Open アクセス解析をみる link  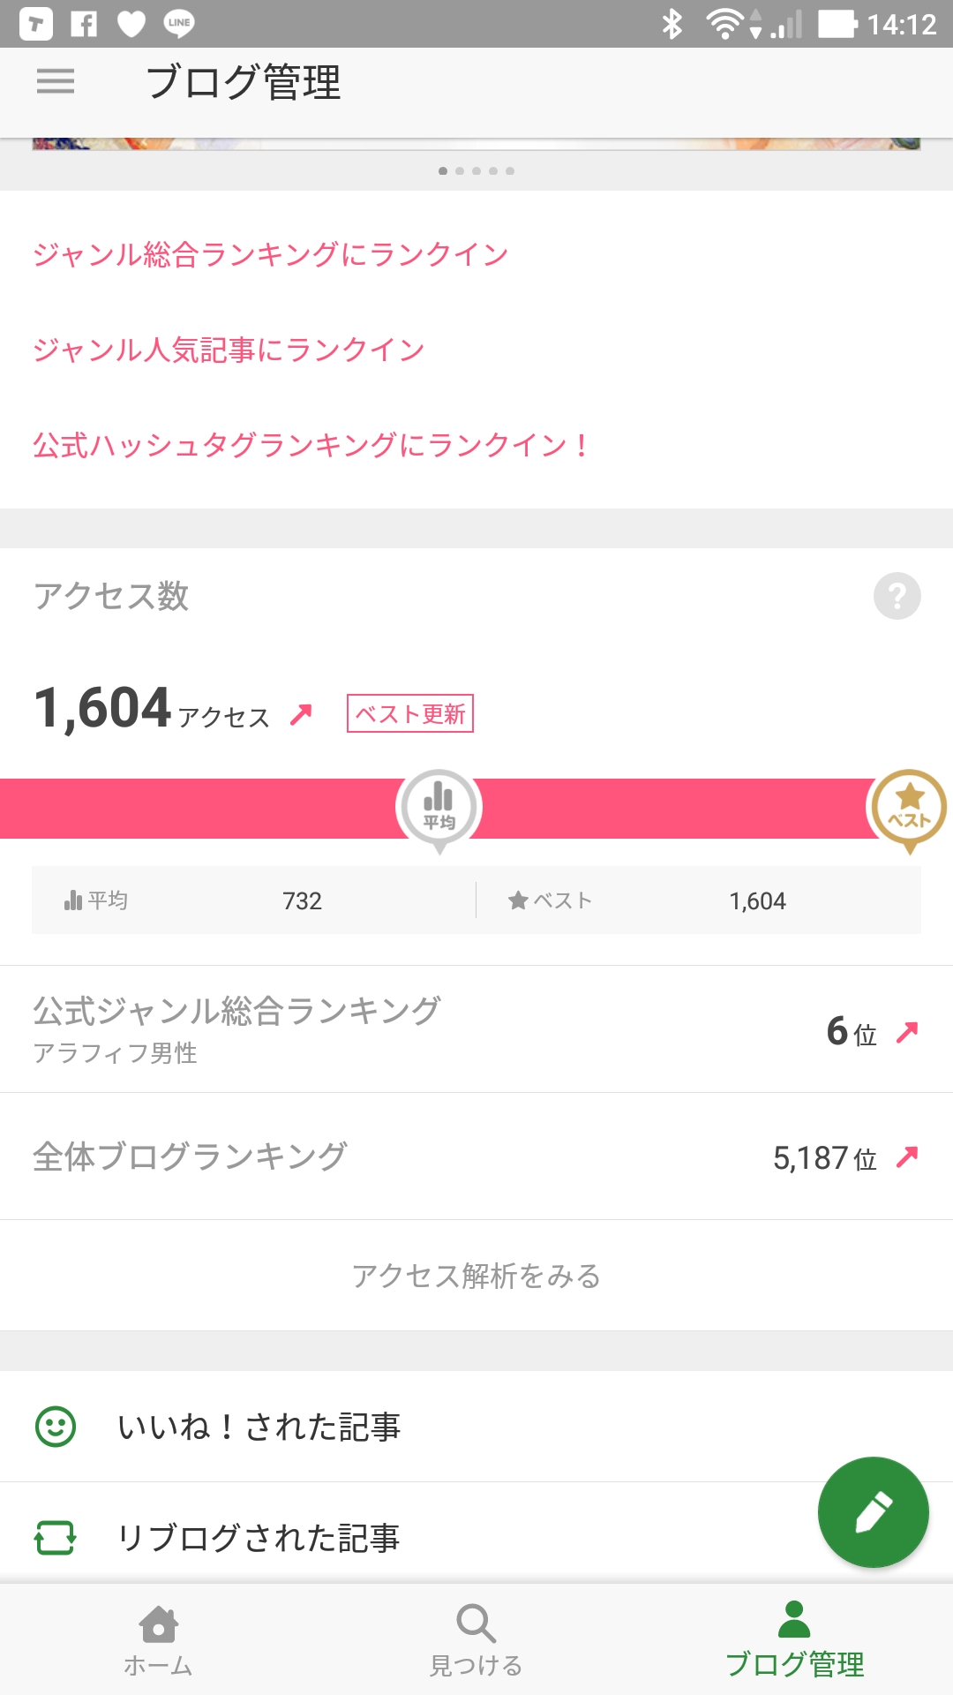pos(476,1276)
